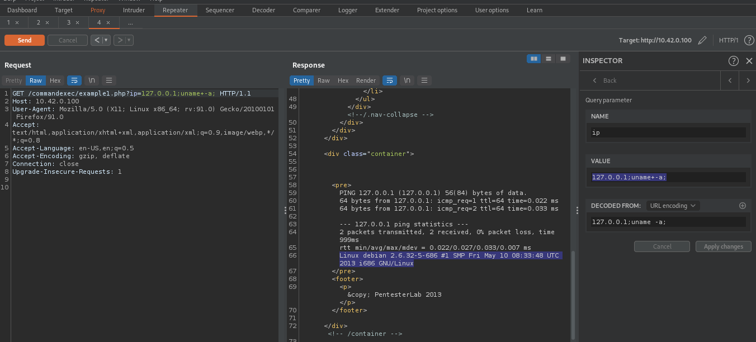Click the decoded value field

pyautogui.click(x=669, y=222)
